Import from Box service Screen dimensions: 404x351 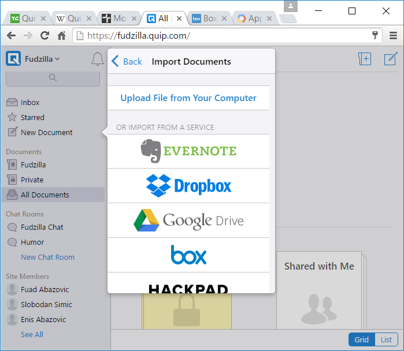tap(188, 255)
